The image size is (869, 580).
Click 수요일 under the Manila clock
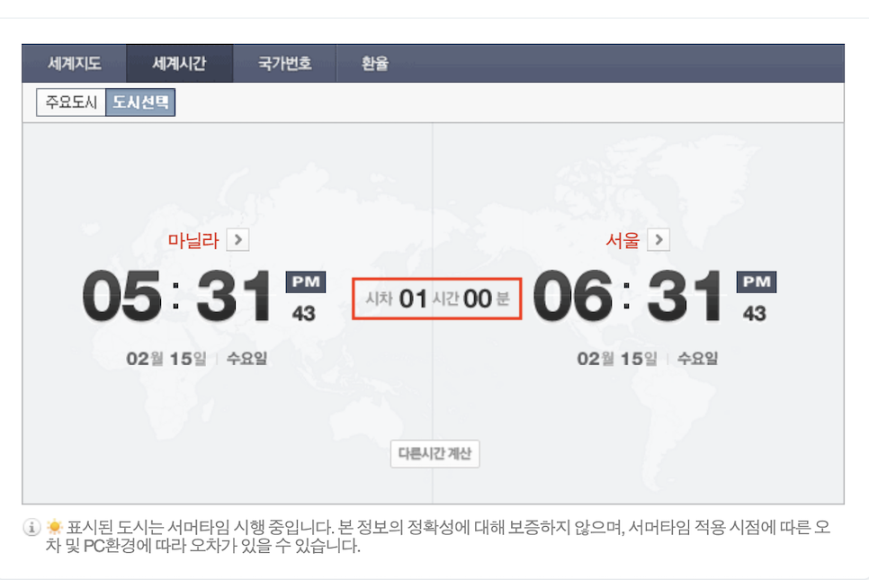[246, 359]
